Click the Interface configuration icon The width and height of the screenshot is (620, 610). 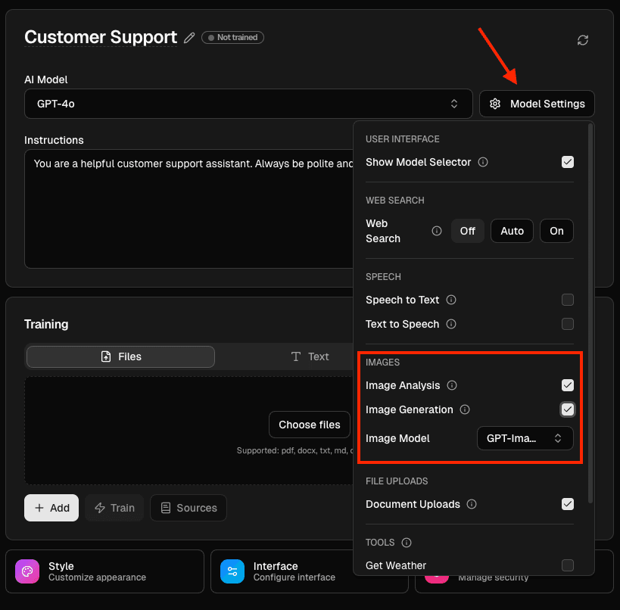232,571
